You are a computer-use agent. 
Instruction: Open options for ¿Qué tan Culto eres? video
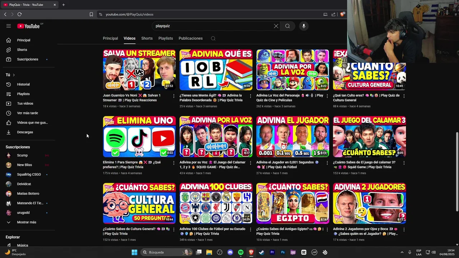pos(404,96)
